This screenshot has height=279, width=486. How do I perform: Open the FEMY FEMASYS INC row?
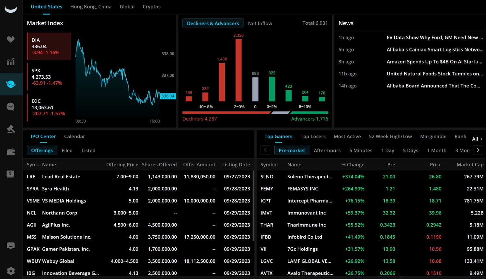372,189
